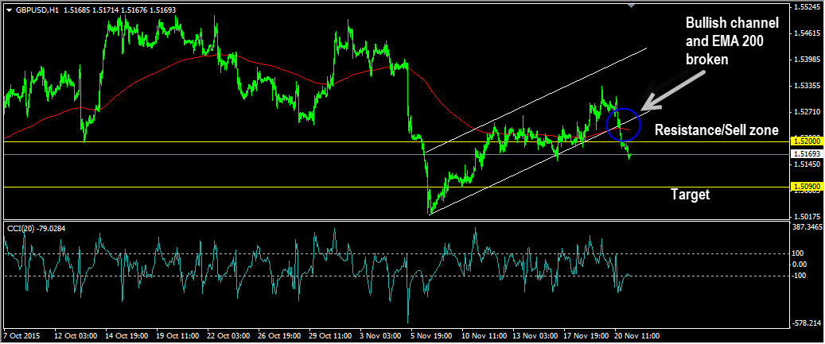
Task: Click the 20 Nov 11:00 time label
Action: [637, 335]
